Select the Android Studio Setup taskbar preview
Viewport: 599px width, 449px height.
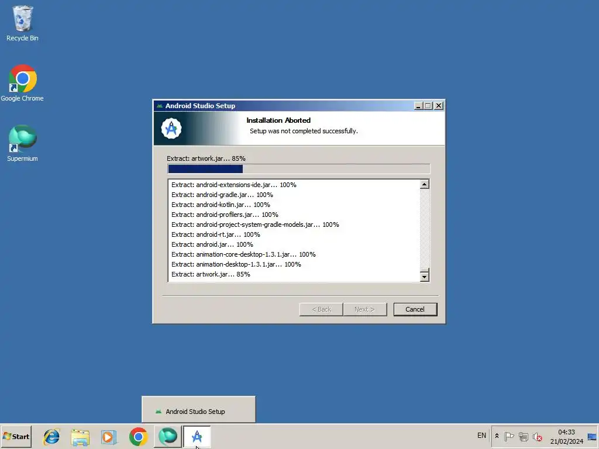pyautogui.click(x=199, y=409)
